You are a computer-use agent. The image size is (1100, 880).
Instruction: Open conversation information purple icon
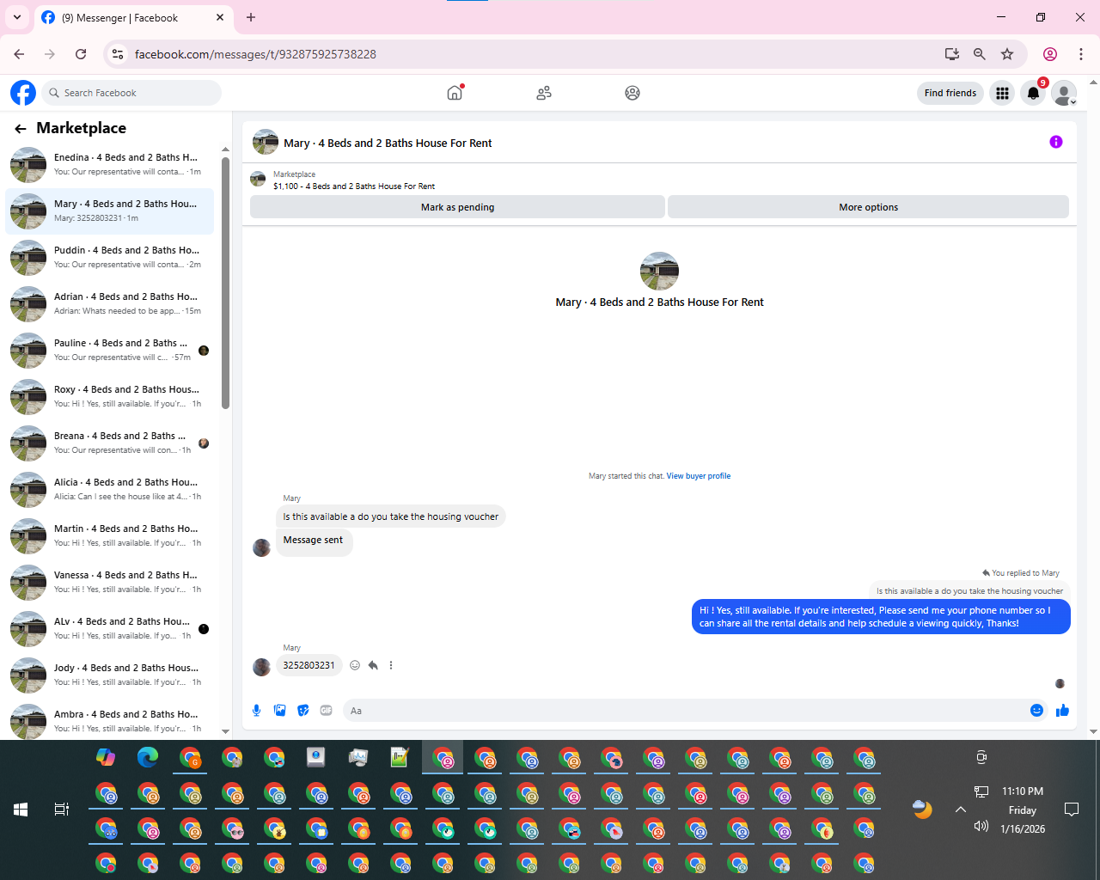(x=1056, y=143)
